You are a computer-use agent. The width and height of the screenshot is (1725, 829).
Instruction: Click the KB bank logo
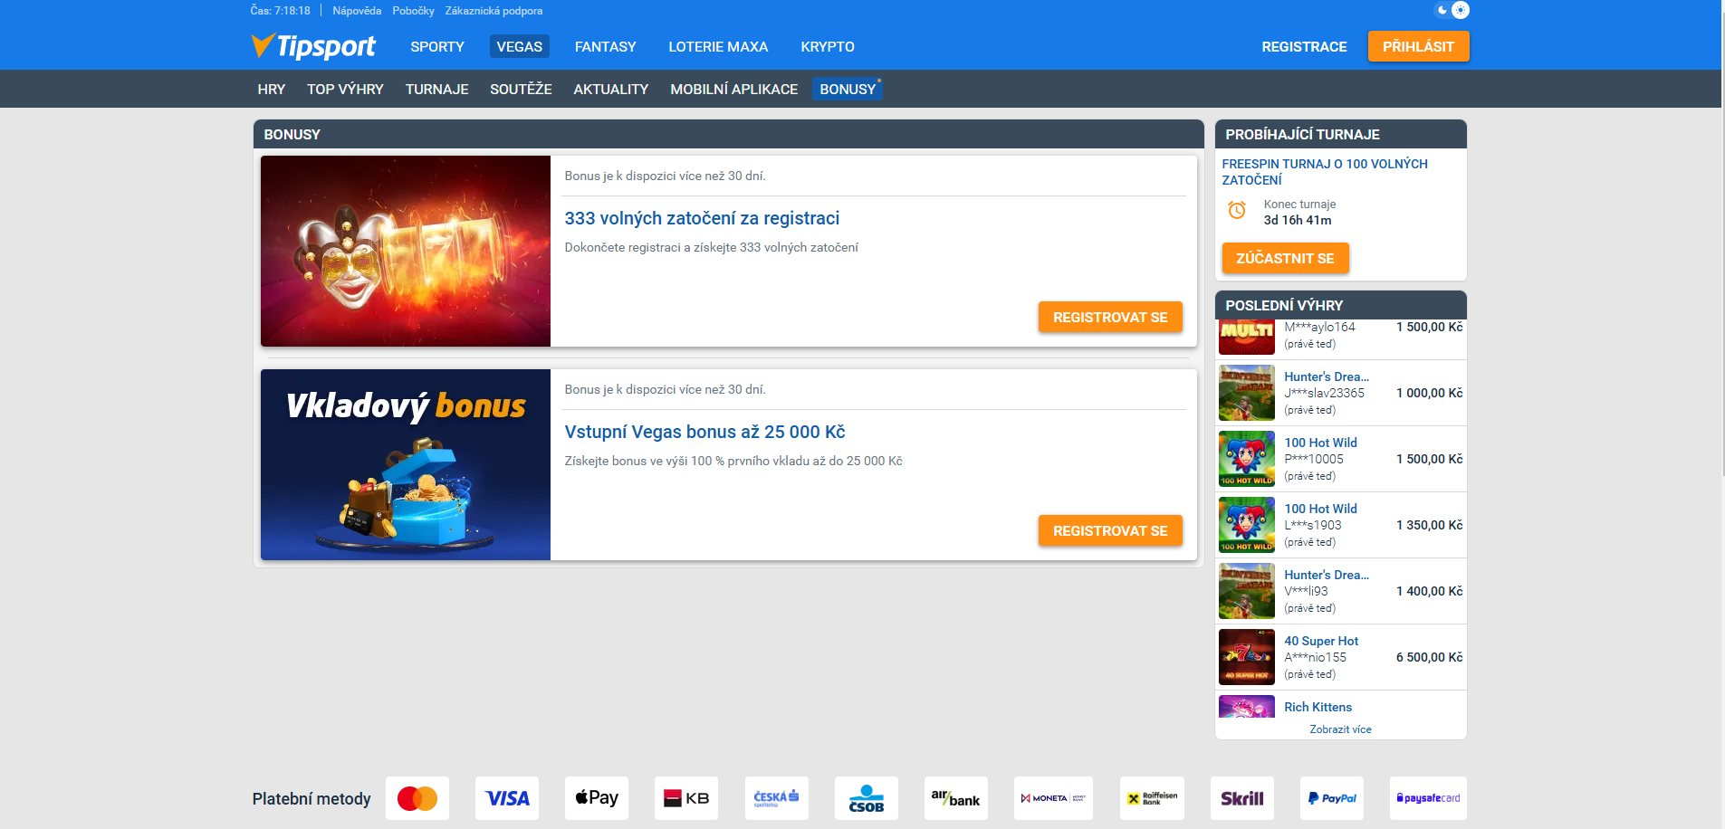(686, 798)
